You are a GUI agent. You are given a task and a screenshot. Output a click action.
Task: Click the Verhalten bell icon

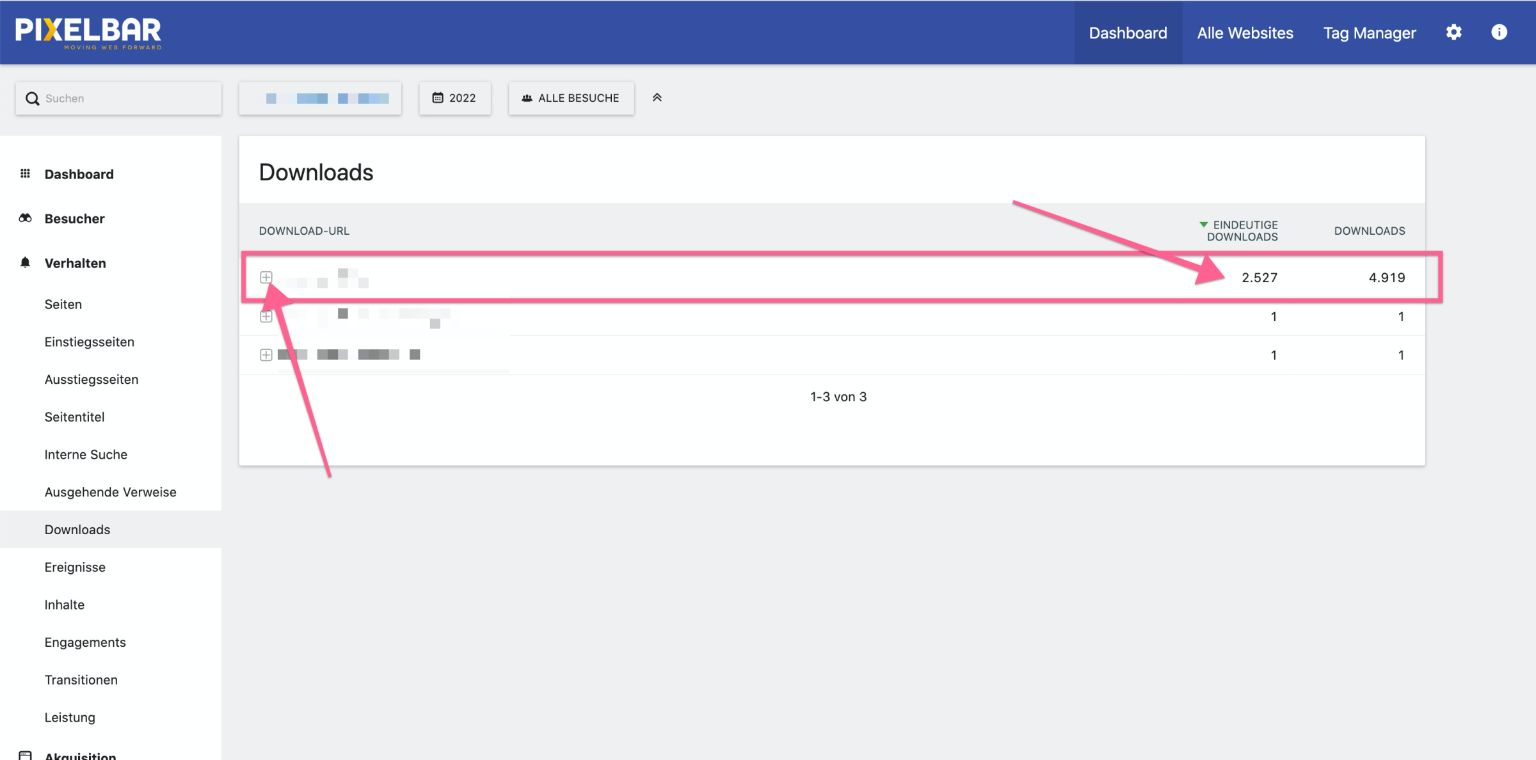[x=25, y=263]
